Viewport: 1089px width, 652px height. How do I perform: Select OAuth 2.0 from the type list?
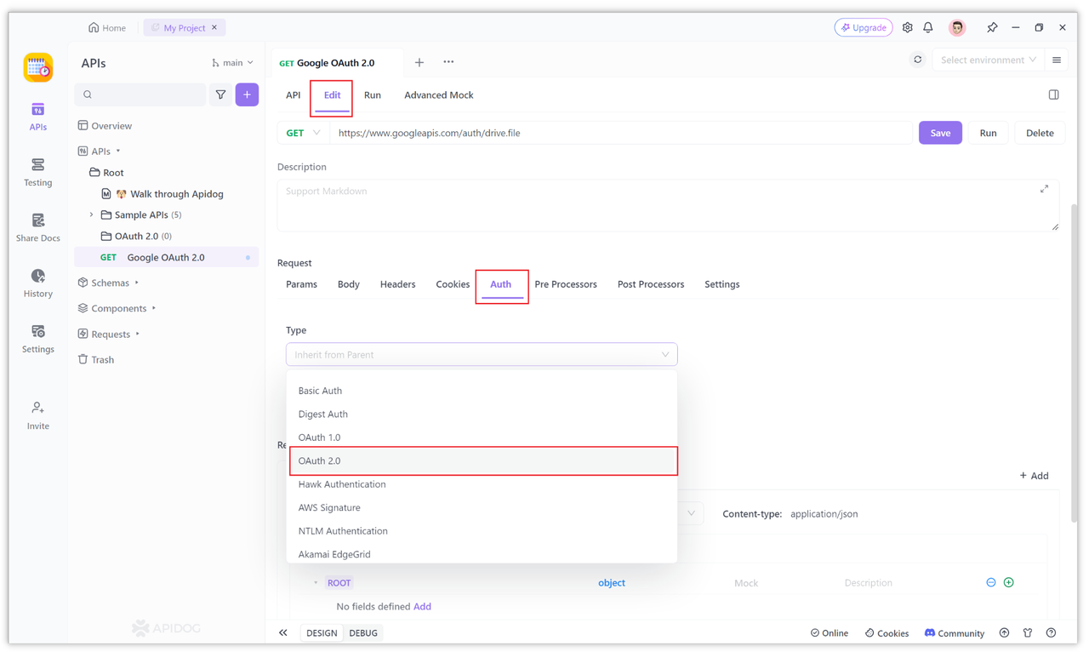483,460
